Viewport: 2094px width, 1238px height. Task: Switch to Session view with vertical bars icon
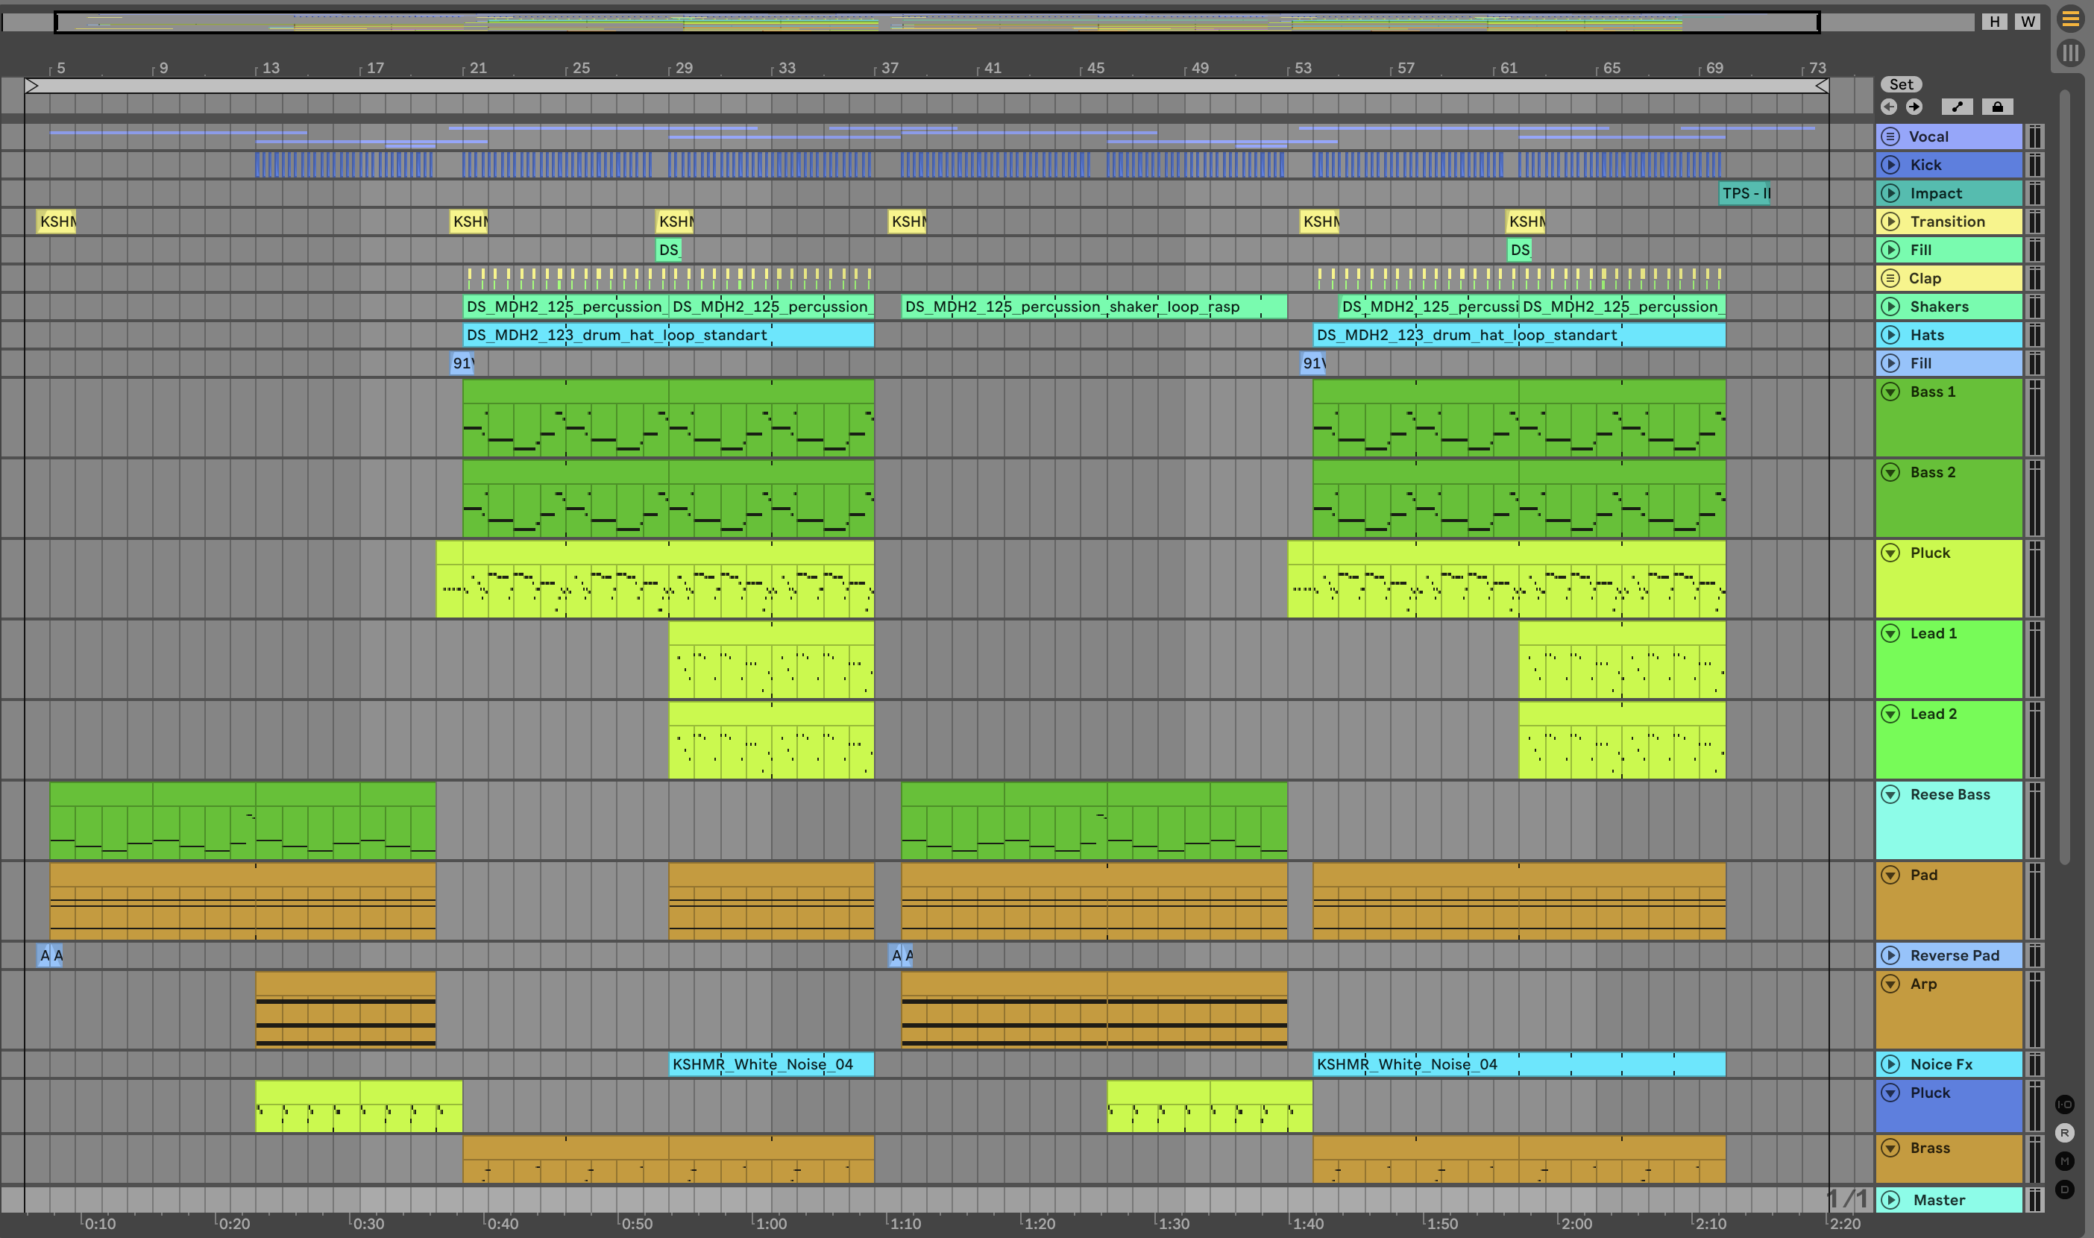pyautogui.click(x=2070, y=54)
